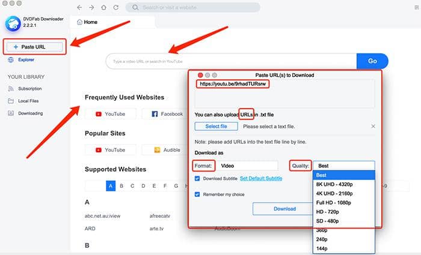Open ARD supported site

(x=90, y=229)
